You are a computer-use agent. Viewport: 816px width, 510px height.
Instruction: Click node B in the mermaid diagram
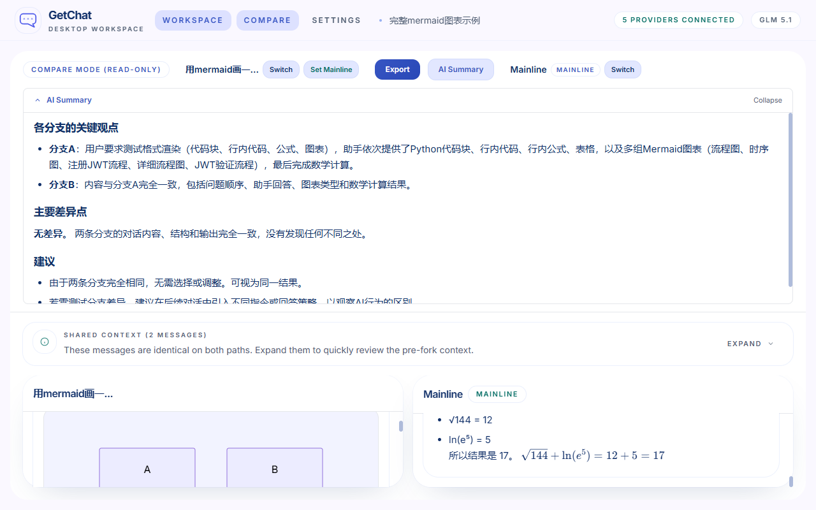(x=275, y=468)
